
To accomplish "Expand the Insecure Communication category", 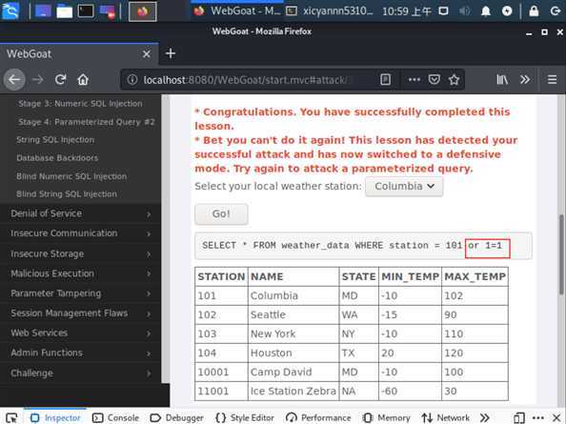I will [80, 233].
